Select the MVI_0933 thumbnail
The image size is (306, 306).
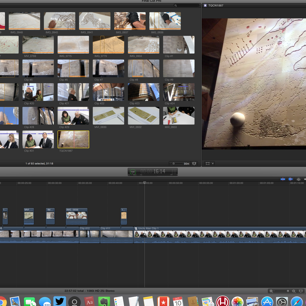[179, 116]
